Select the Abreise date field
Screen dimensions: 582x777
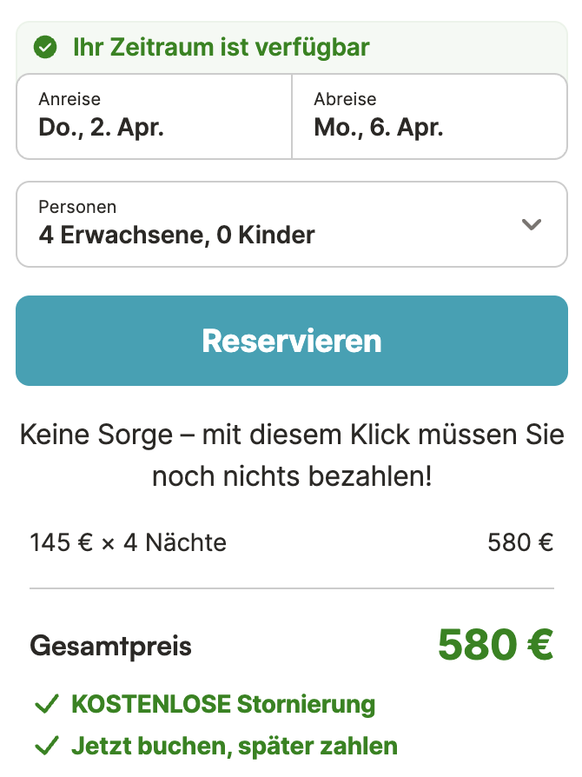click(x=429, y=116)
